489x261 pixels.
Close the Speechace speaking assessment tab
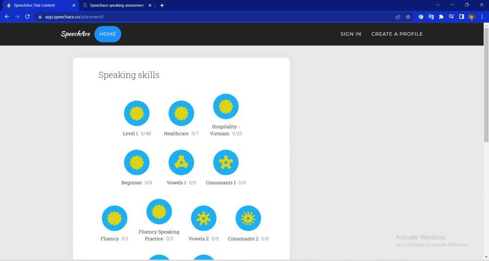click(x=150, y=5)
